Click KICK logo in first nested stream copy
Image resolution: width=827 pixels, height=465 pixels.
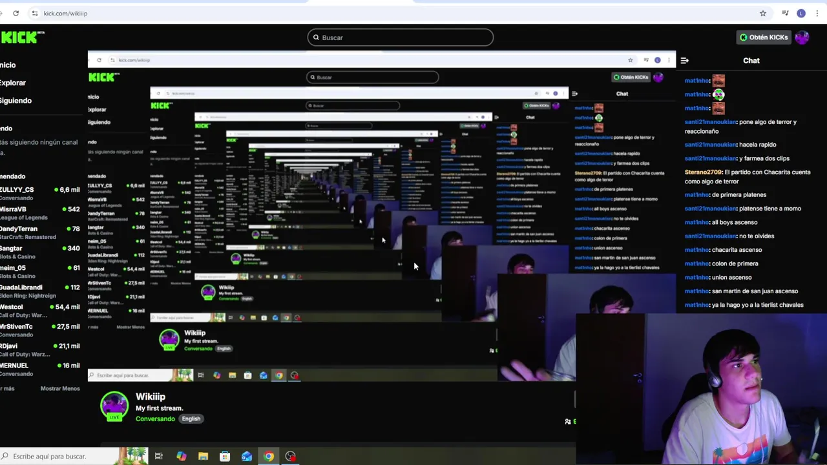click(104, 77)
